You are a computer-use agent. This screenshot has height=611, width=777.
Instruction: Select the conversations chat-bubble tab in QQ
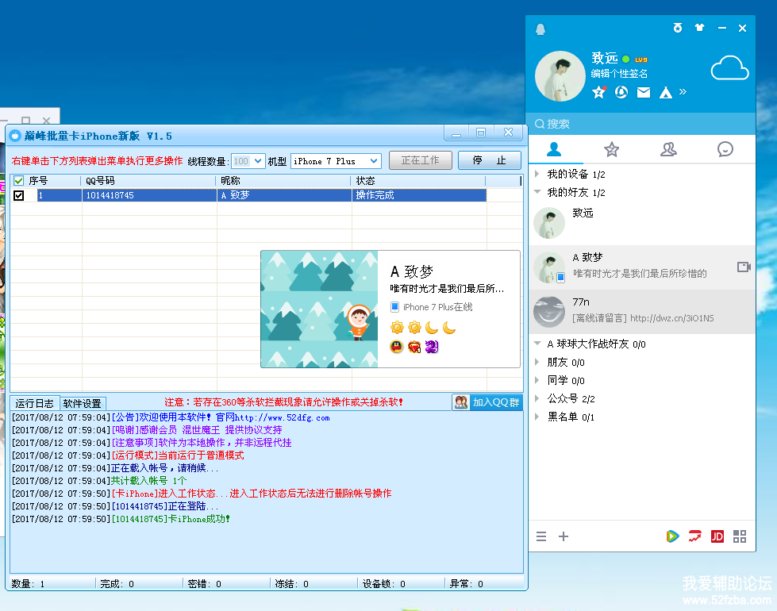coord(725,149)
